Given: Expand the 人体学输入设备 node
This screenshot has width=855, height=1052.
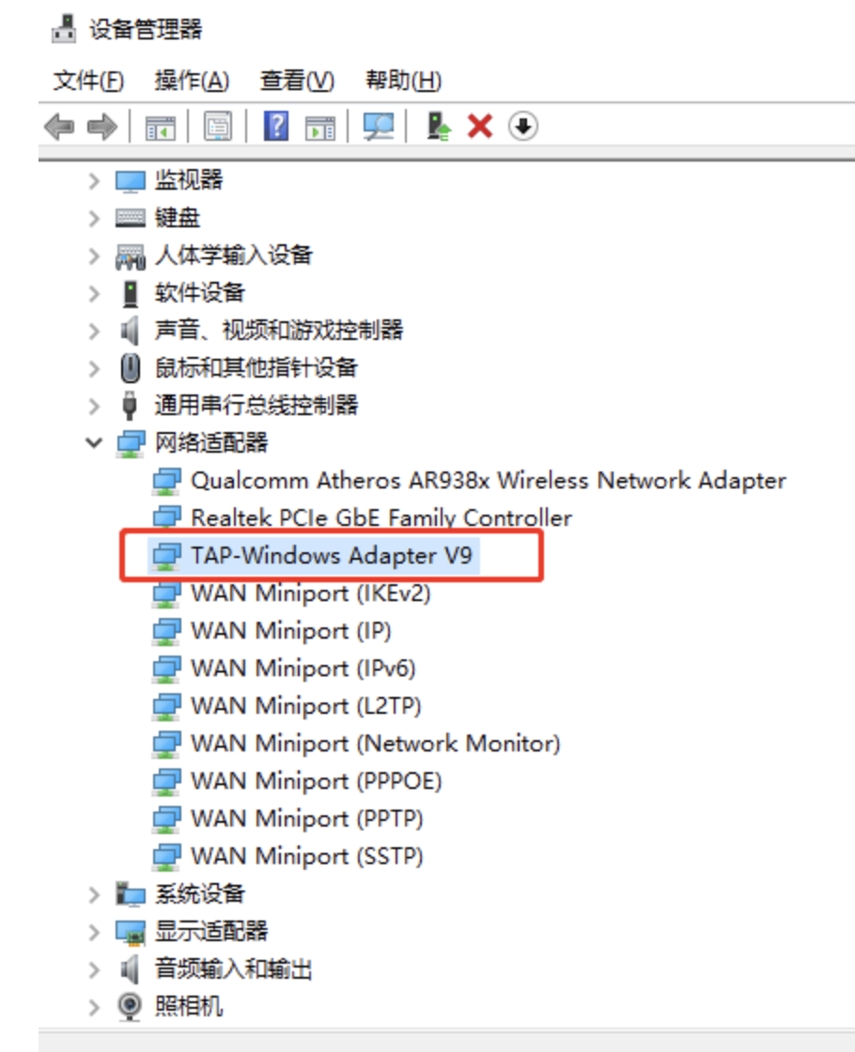Looking at the screenshot, I should (94, 256).
